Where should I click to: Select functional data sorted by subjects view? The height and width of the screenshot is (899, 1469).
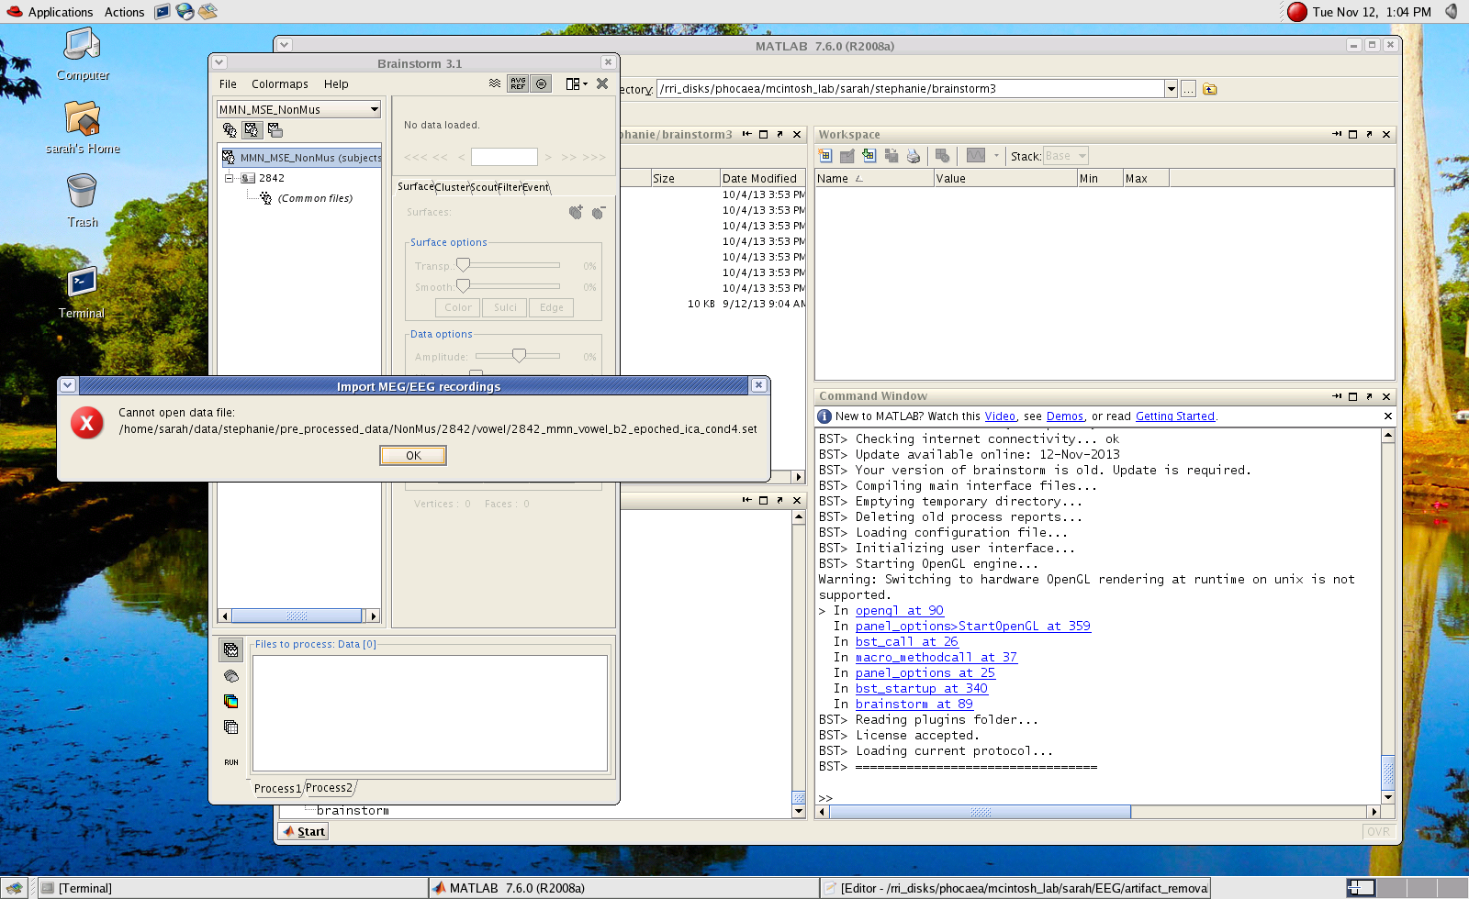252,130
